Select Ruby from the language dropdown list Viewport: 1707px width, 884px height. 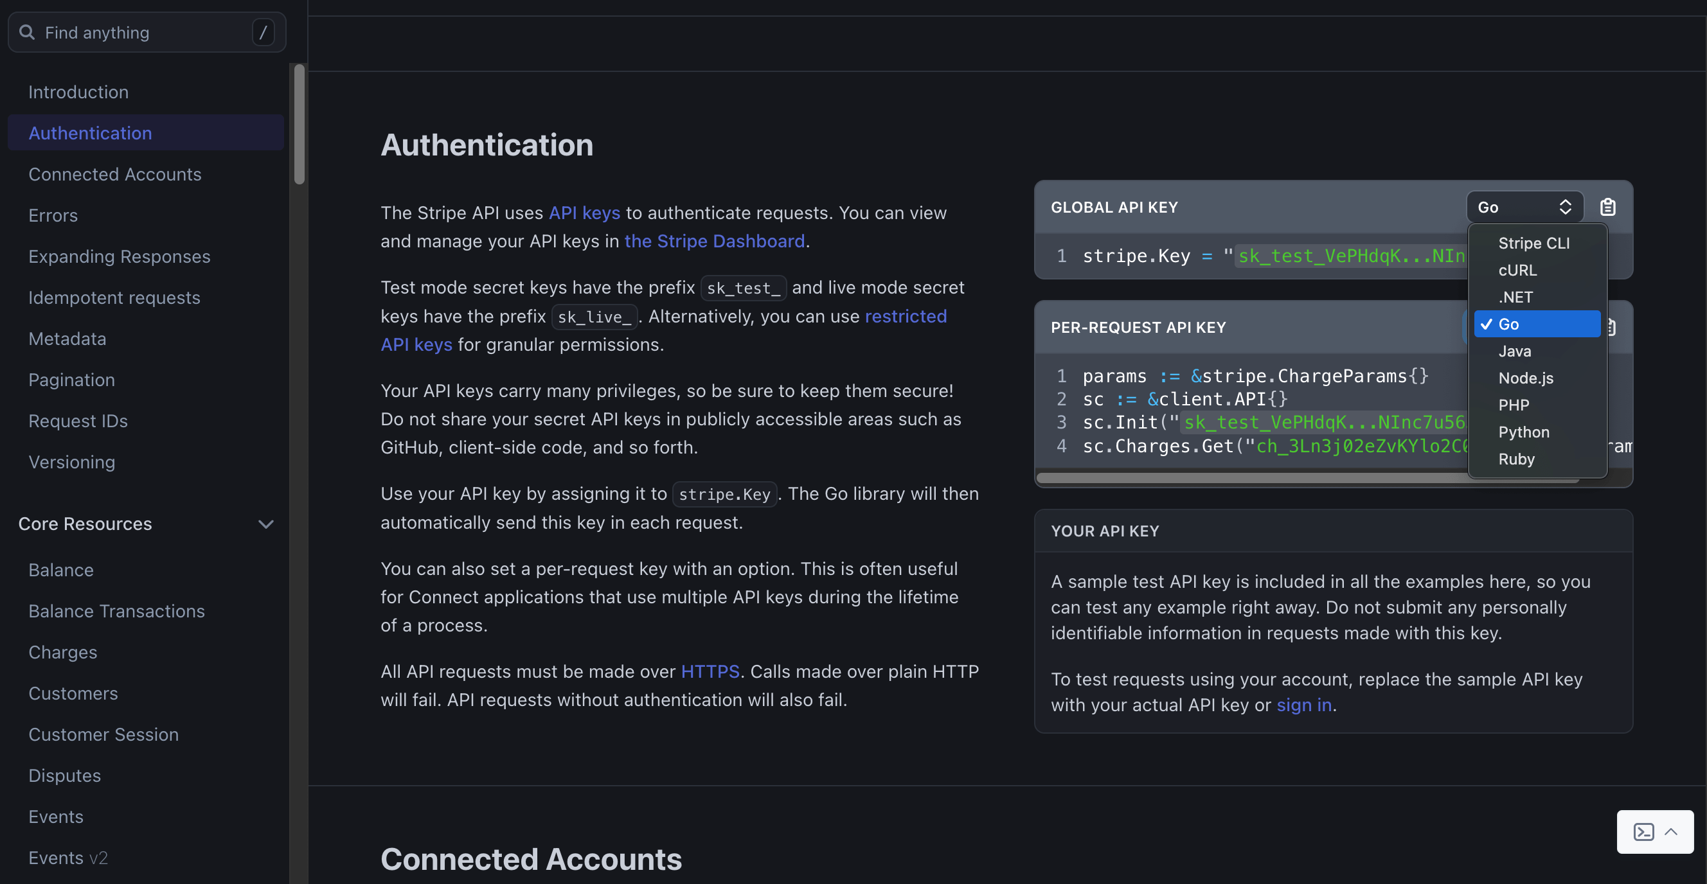click(1517, 459)
